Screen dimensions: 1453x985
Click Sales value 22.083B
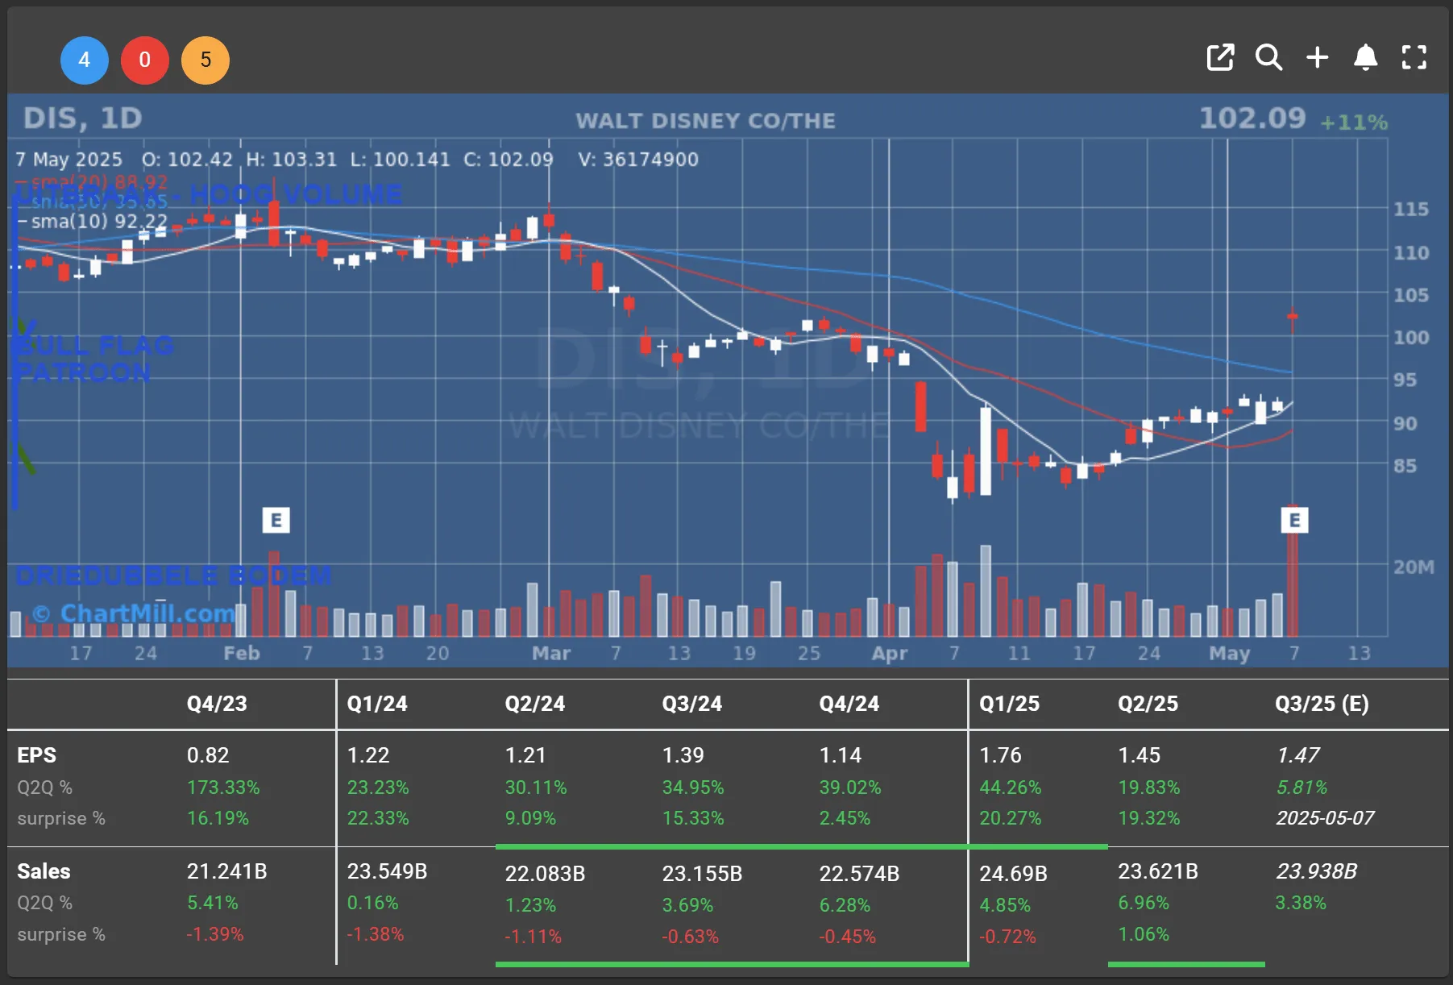(545, 874)
